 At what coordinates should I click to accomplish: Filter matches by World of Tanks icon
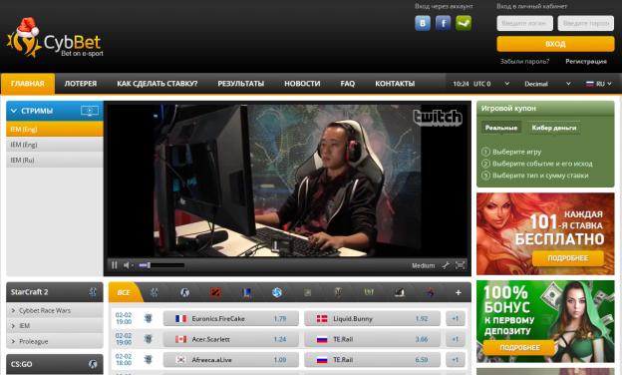coord(338,292)
